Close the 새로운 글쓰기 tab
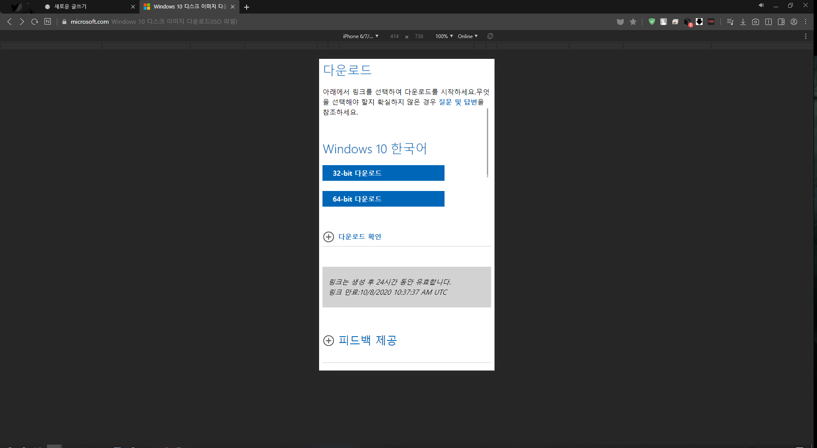817x448 pixels. click(x=133, y=7)
